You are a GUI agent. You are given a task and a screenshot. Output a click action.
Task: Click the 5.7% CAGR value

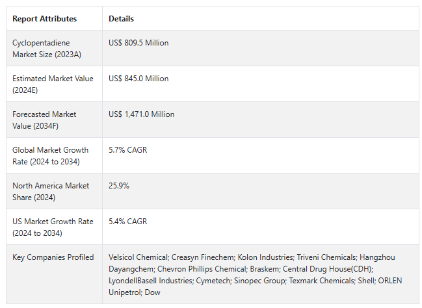pos(128,150)
